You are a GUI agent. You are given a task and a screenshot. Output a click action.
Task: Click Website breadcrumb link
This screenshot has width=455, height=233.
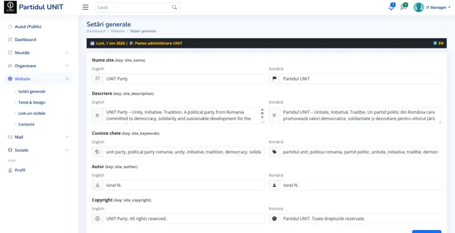[x=118, y=31]
